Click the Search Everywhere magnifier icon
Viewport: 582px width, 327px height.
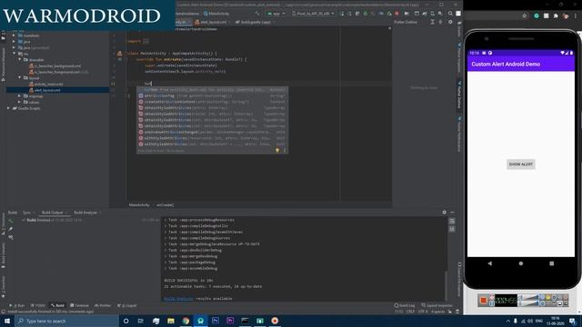point(450,14)
